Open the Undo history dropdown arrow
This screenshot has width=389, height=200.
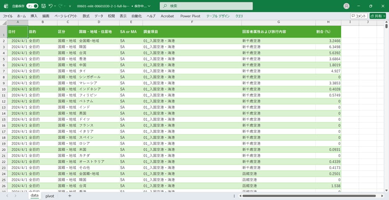coord(55,6)
